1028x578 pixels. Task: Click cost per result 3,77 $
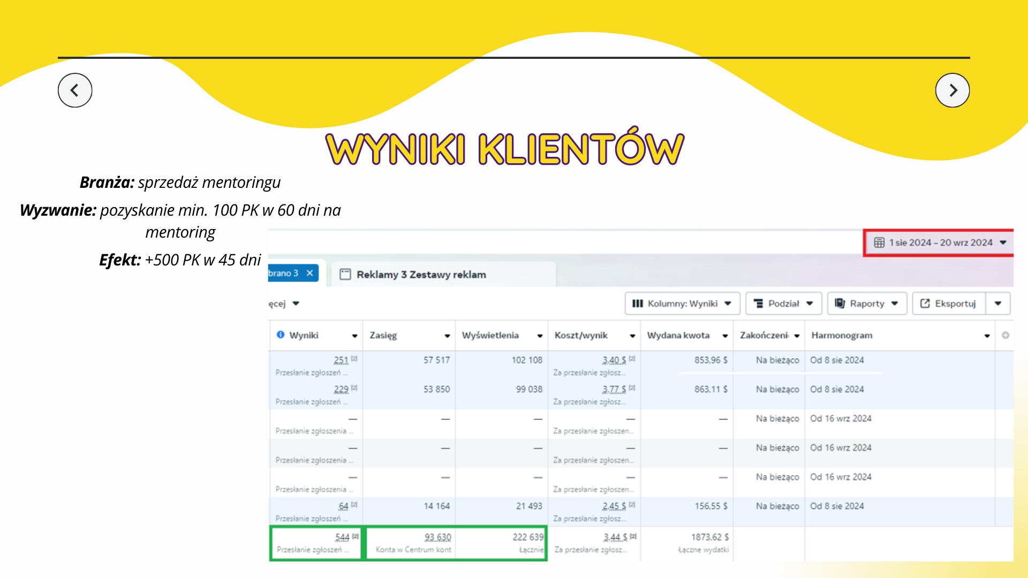pos(614,389)
